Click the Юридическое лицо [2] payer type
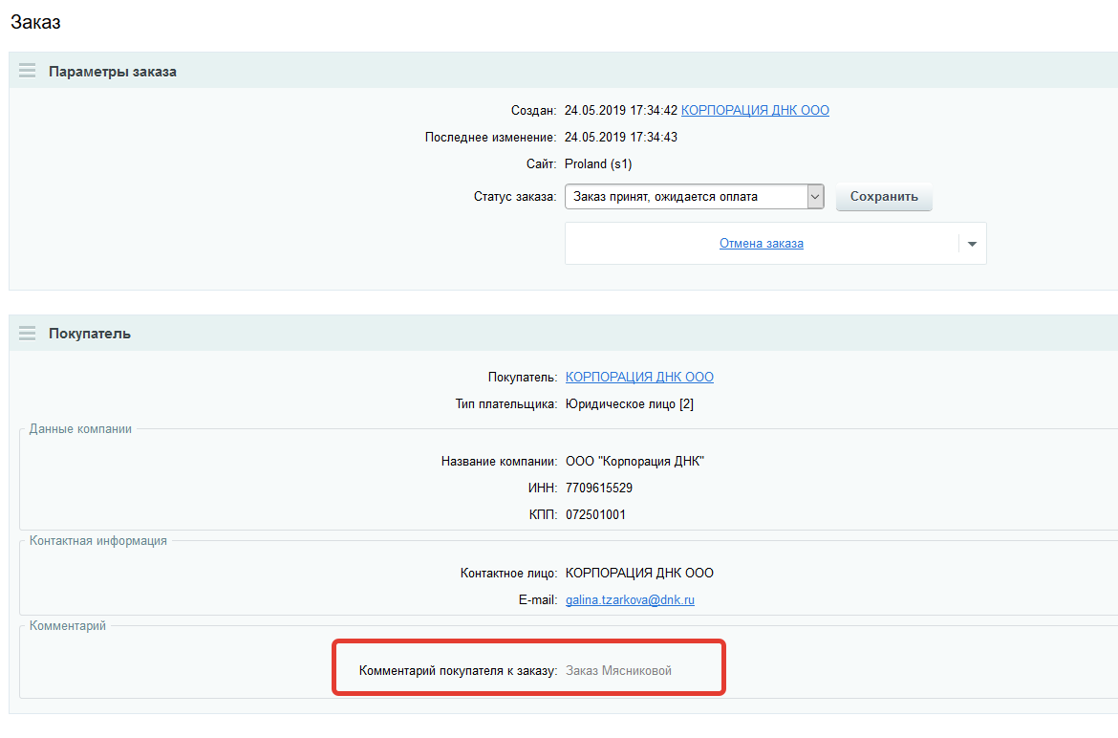Image resolution: width=1118 pixels, height=738 pixels. (x=629, y=404)
